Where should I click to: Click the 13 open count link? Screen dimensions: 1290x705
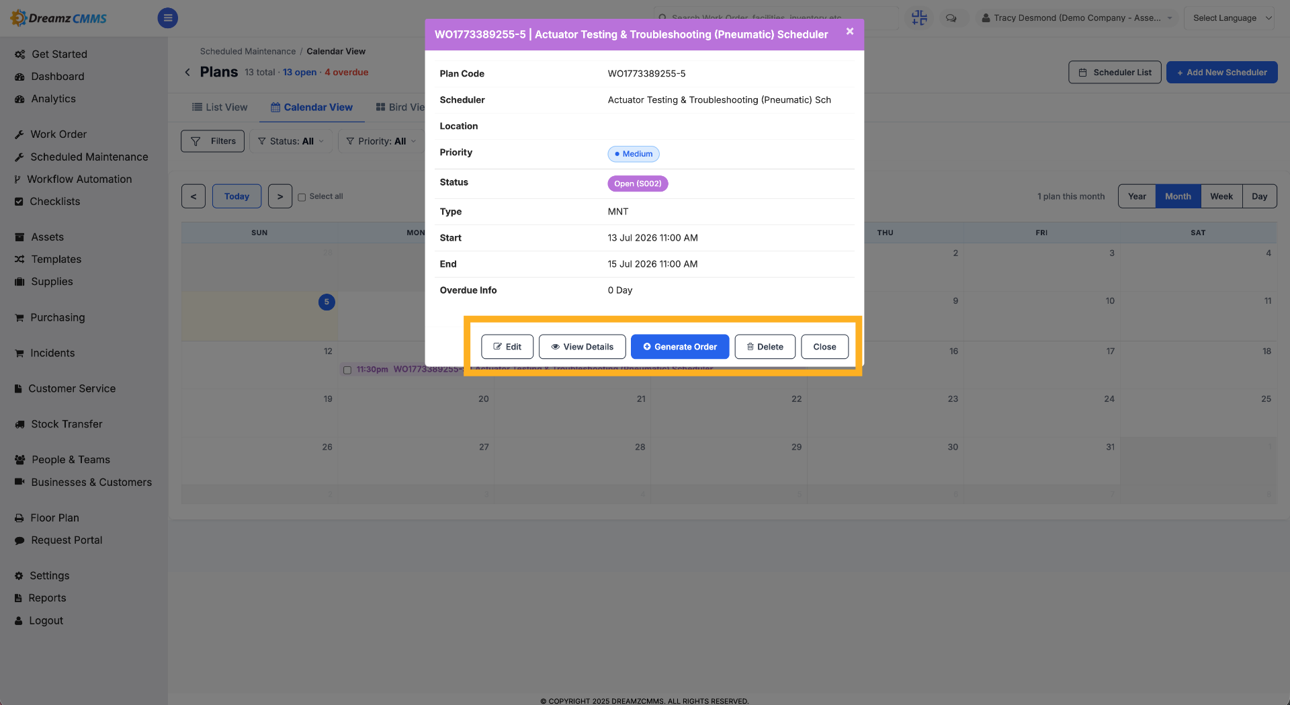coord(300,72)
